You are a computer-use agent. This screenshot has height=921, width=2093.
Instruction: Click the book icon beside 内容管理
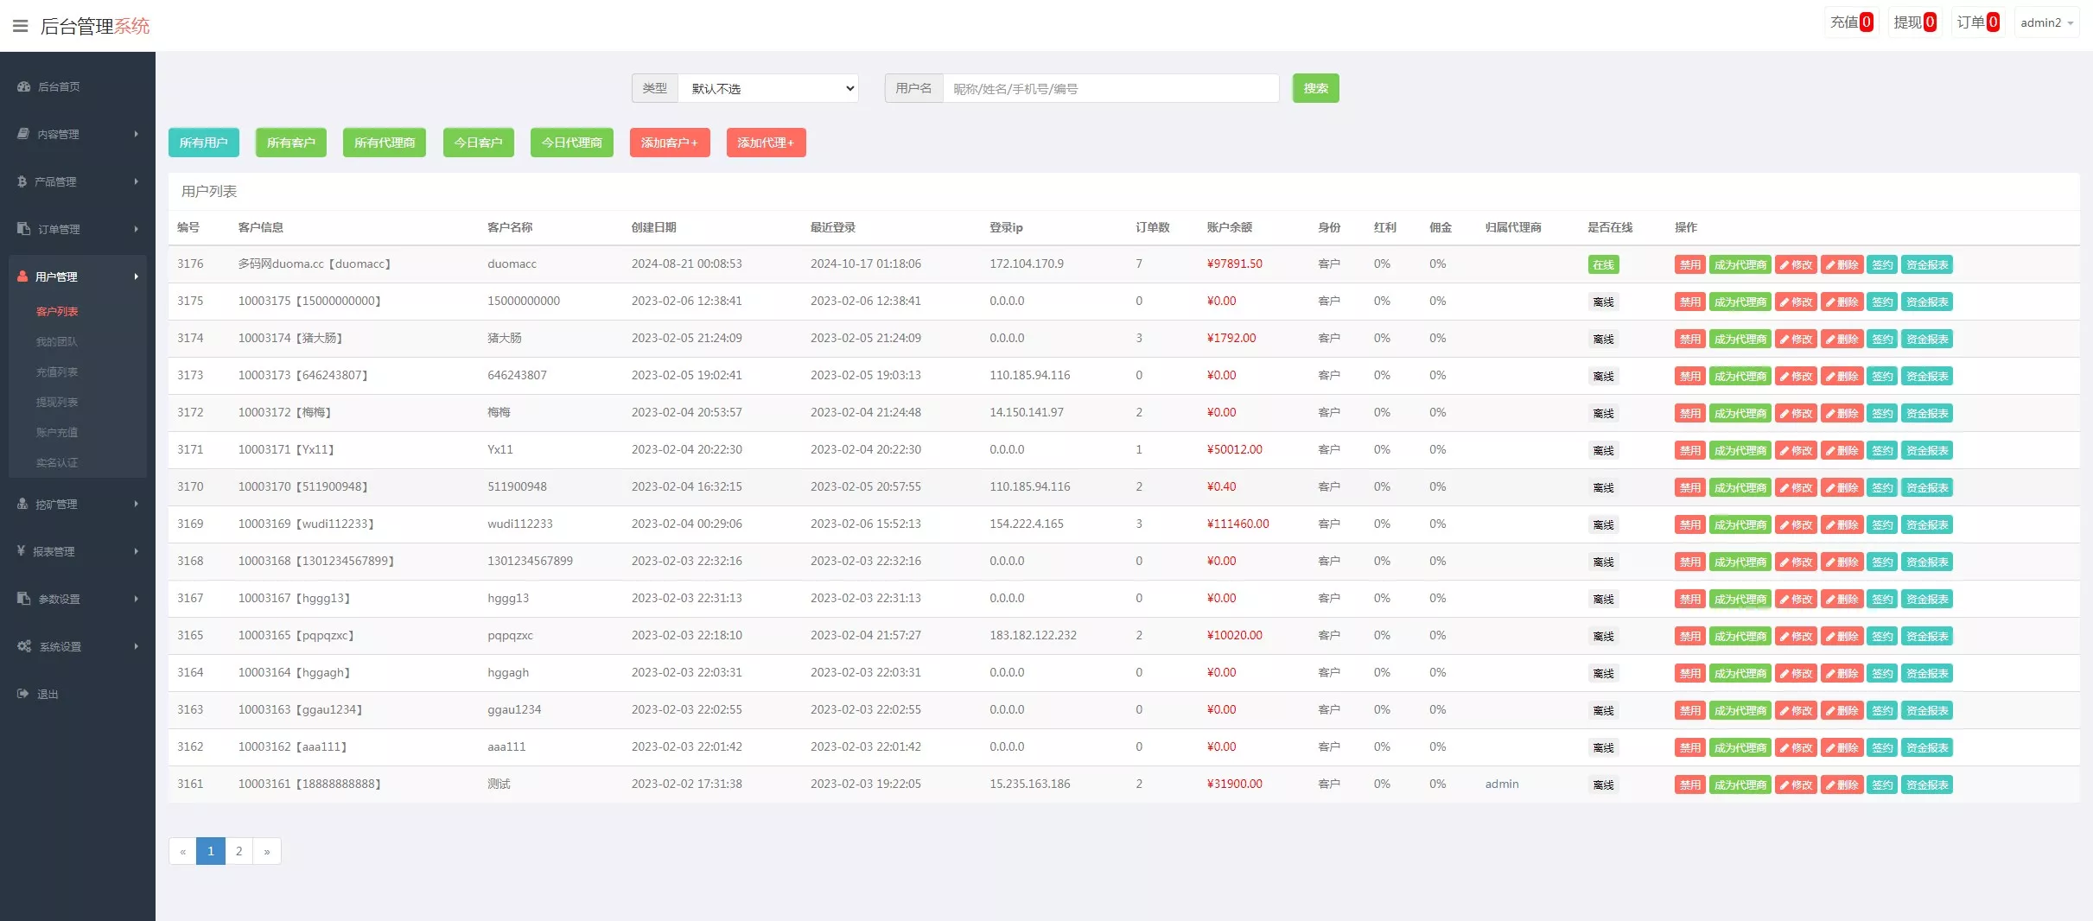pos(23,134)
